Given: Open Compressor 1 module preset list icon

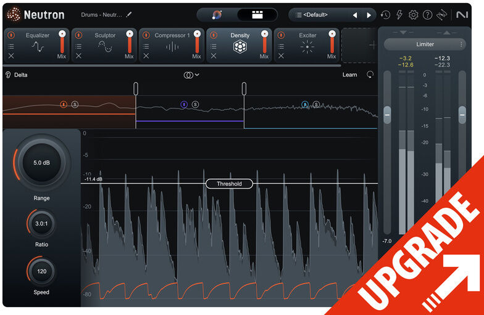Looking at the screenshot, I should coord(146,47).
